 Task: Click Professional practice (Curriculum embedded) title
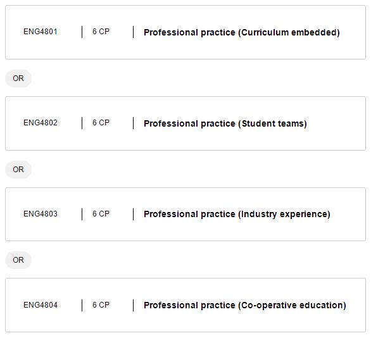tap(242, 32)
